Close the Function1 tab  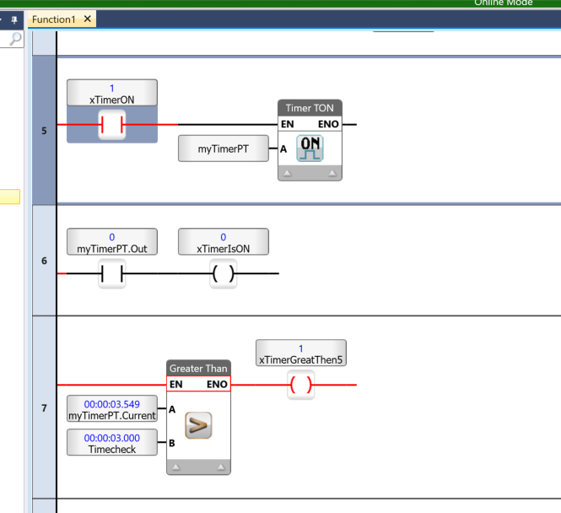pos(88,19)
